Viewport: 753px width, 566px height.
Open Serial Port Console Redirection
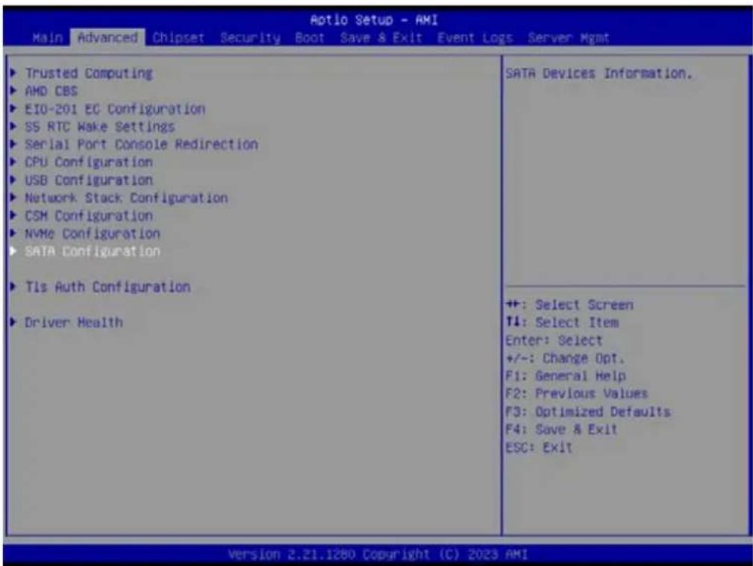tap(141, 145)
